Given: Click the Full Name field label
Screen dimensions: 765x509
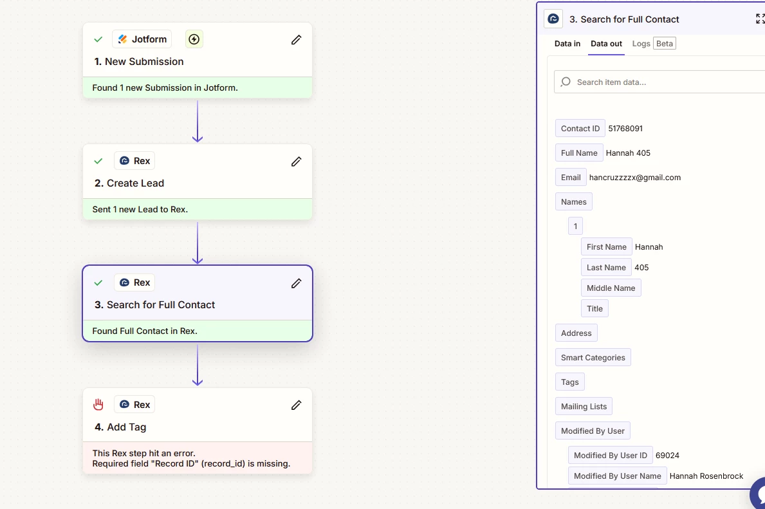Looking at the screenshot, I should click(579, 153).
